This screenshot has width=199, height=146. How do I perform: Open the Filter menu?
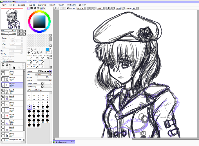tap(51, 5)
